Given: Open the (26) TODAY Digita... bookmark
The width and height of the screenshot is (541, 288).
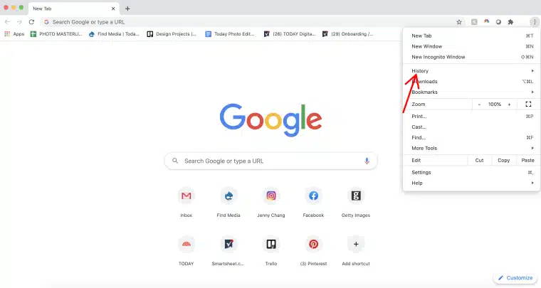Looking at the screenshot, I should click(x=290, y=34).
